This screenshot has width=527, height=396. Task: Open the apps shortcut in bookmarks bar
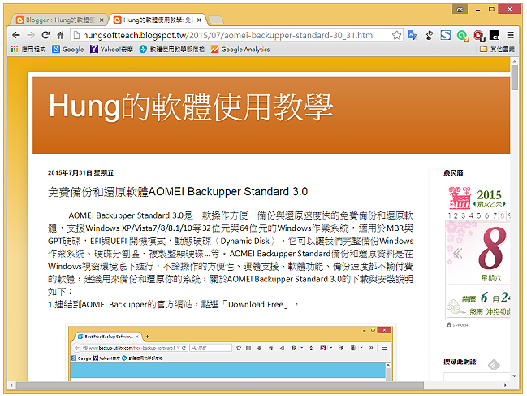pos(28,49)
